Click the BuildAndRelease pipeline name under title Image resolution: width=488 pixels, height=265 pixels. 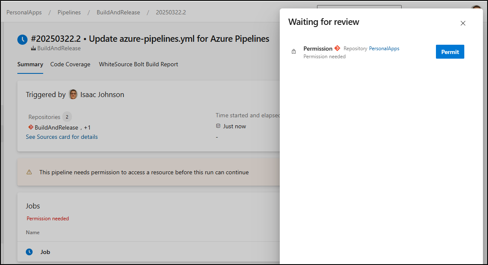tap(59, 48)
